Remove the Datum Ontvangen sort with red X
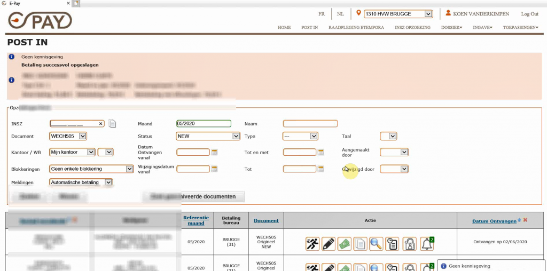Image resolution: width=547 pixels, height=271 pixels. tap(525, 220)
